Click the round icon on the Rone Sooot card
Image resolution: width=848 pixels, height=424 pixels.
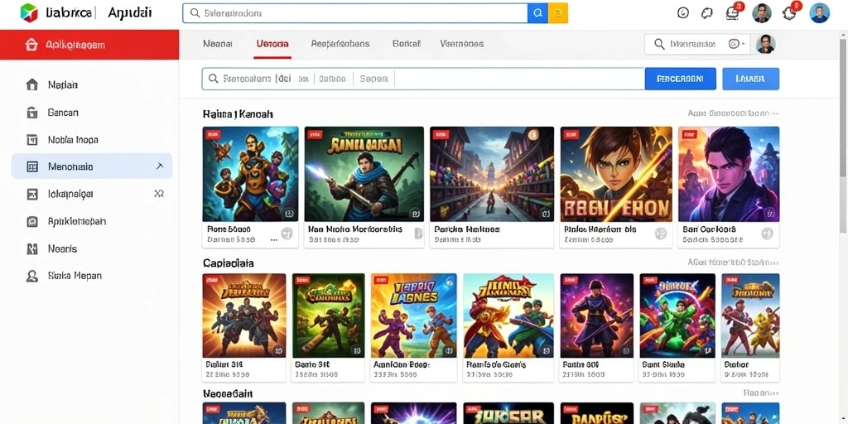click(x=287, y=233)
